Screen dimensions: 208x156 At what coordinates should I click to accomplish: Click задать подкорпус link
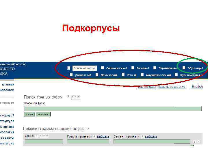172,87
